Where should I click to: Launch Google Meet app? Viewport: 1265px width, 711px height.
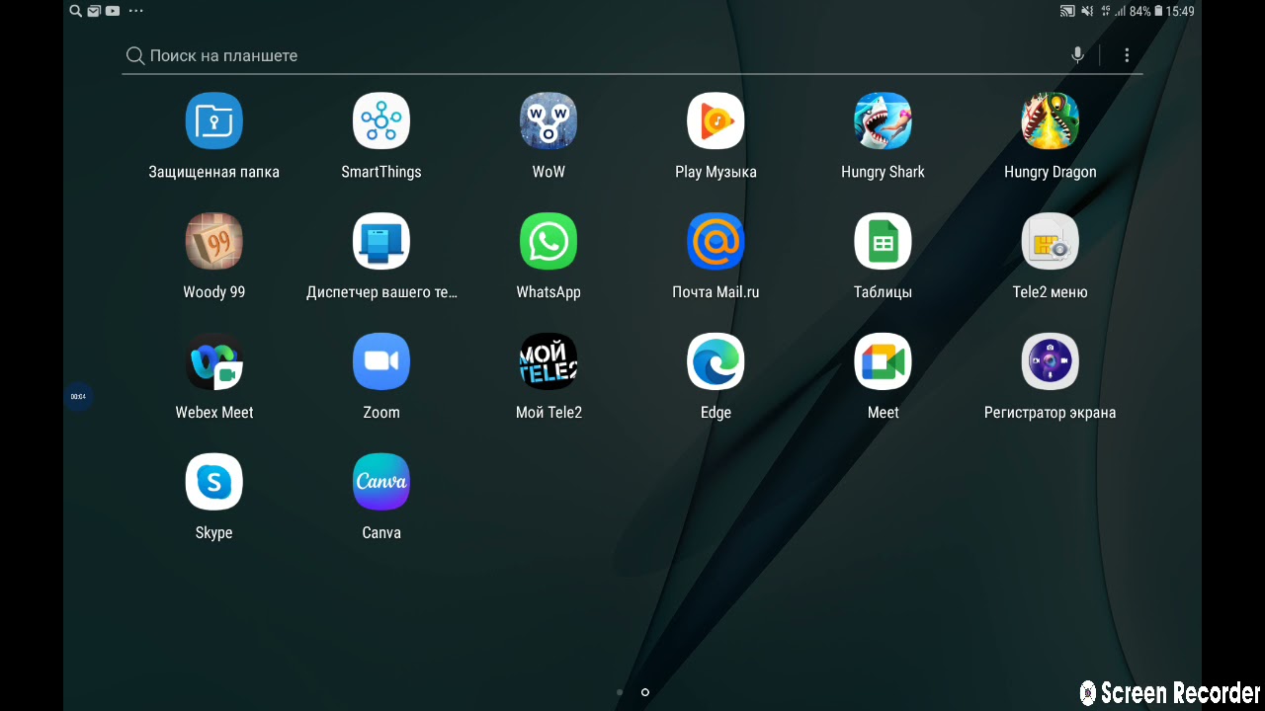tap(883, 362)
